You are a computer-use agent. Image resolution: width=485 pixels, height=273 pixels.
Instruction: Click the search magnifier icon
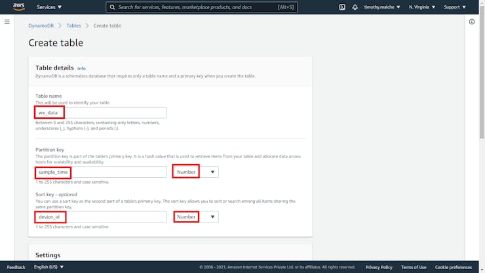pyautogui.click(x=113, y=7)
